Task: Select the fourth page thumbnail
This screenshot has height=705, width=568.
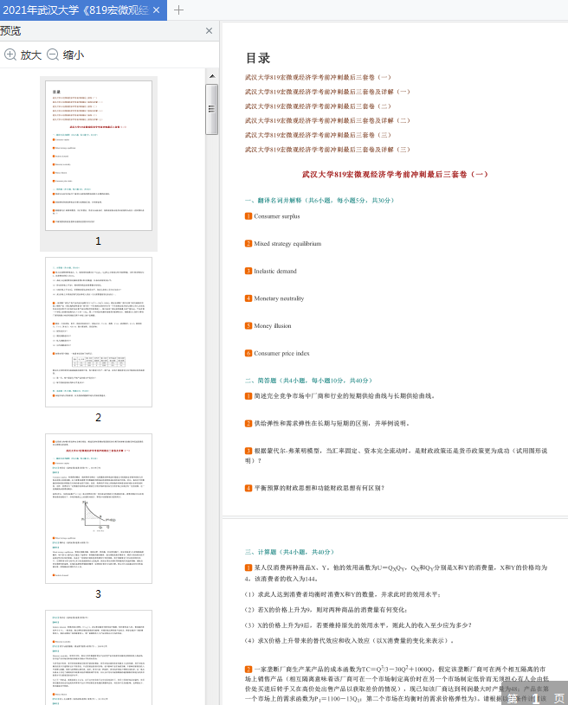Action: [99, 657]
